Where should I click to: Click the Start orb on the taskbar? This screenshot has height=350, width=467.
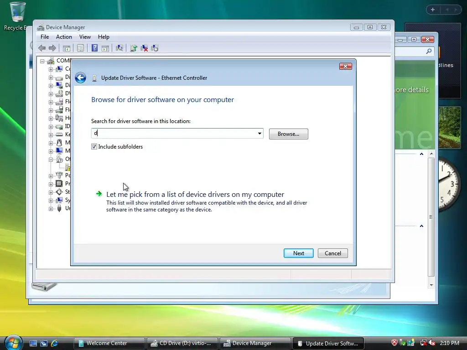[x=13, y=342]
